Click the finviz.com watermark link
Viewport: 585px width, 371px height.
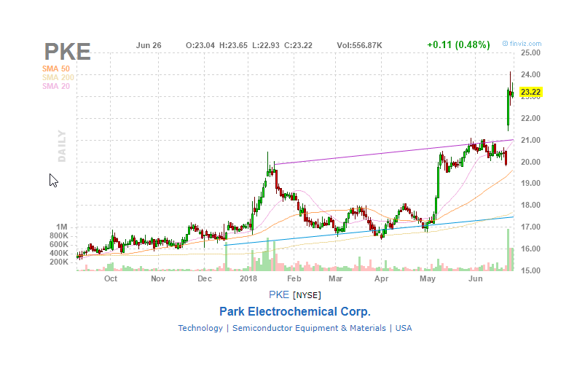click(x=522, y=44)
